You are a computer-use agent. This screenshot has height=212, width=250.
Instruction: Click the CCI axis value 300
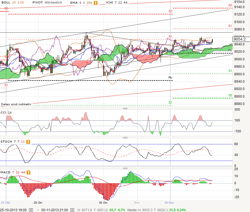[237, 110]
